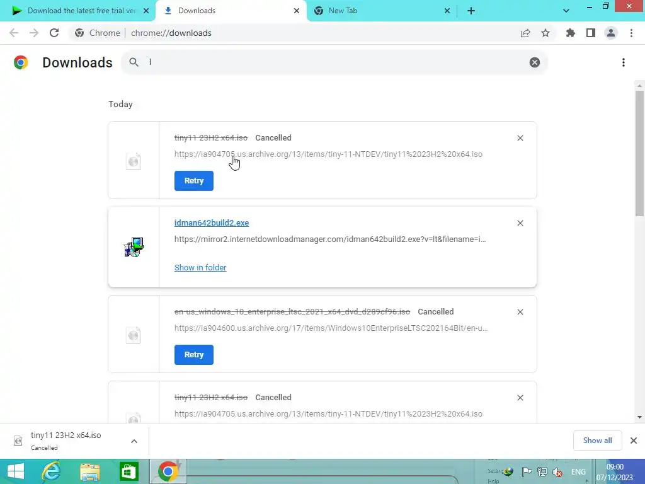This screenshot has height=484, width=645.
Task: Click the tiny11 23H2 x64.iso item in download shelf
Action: [66, 441]
